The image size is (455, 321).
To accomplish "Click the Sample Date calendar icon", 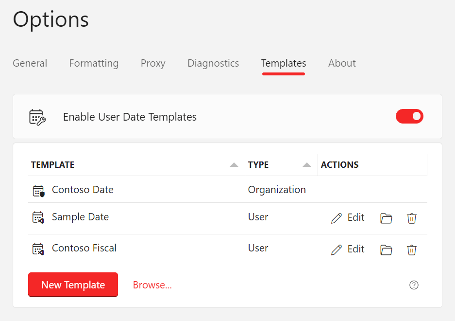I will point(38,217).
